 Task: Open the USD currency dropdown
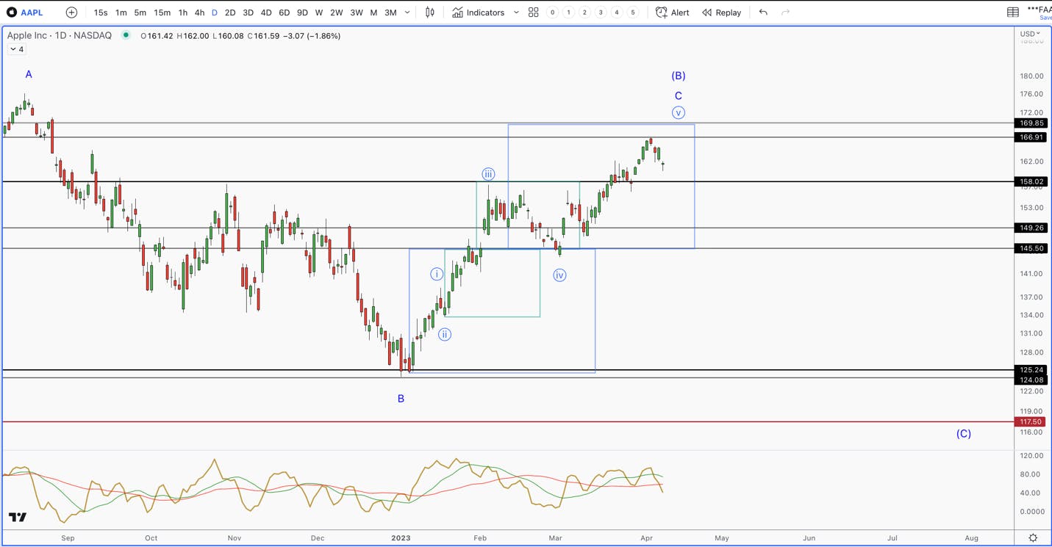pyautogui.click(x=1030, y=34)
